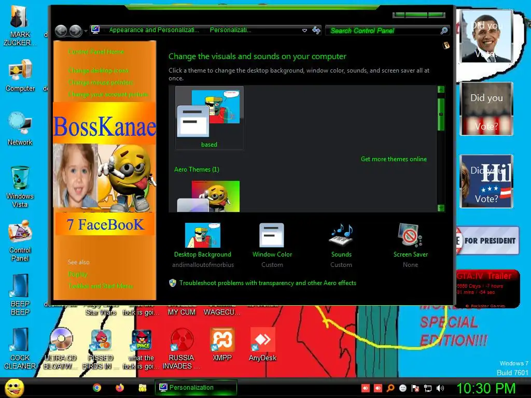The height and width of the screenshot is (398, 531).
Task: Open Start menu via smiley orb
Action: click(14, 388)
